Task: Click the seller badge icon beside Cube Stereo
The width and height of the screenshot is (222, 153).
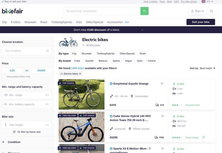Action: 111,116
